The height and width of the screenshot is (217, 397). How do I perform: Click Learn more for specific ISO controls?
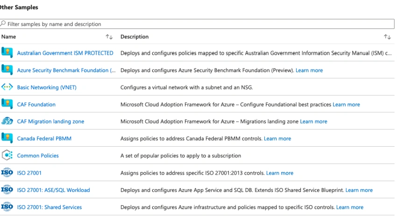click(x=350, y=207)
